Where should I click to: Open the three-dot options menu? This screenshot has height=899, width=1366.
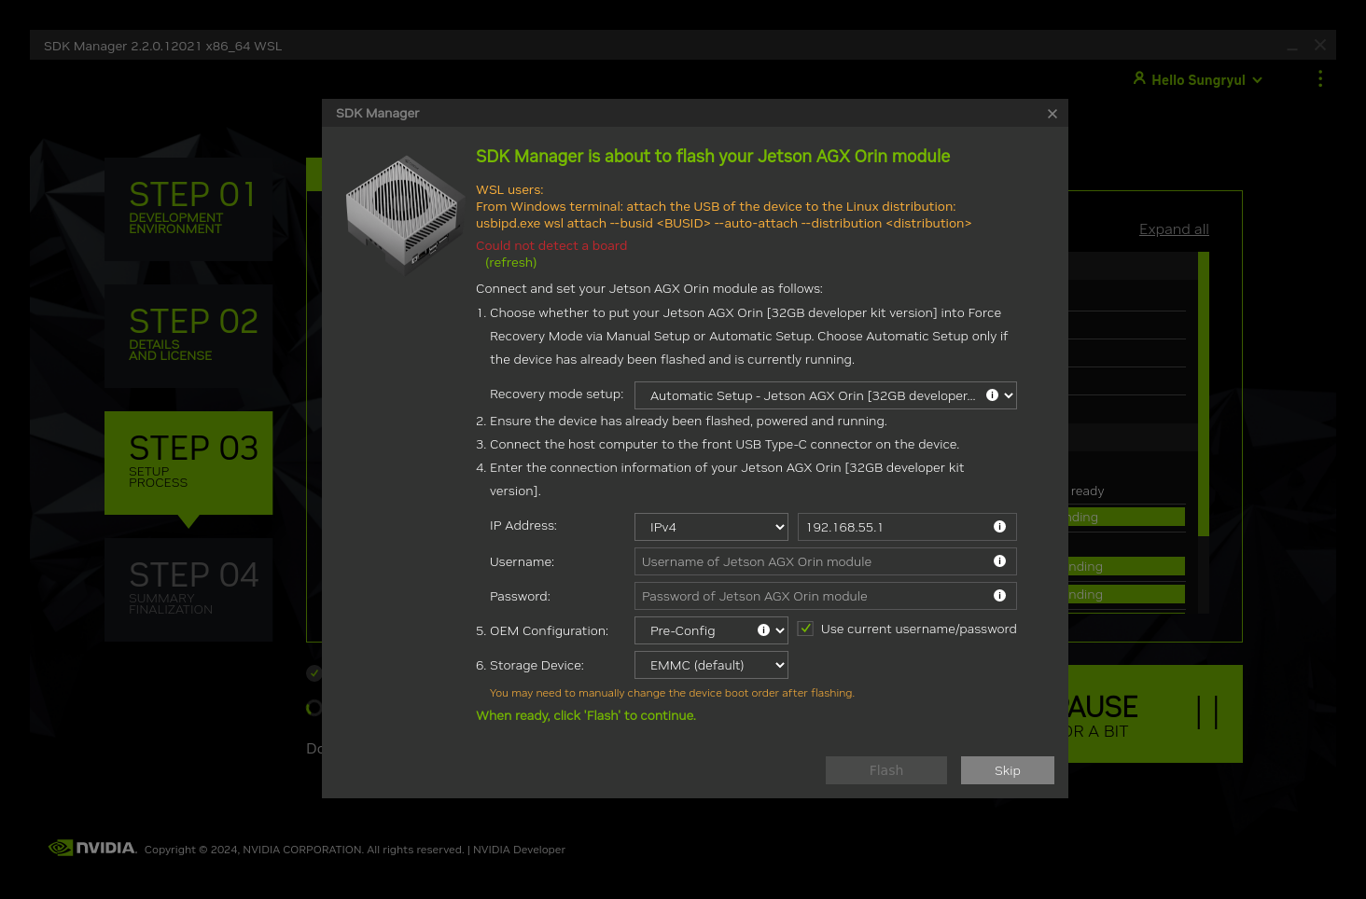[1320, 79]
